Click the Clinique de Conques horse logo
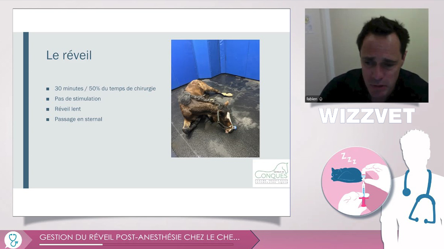Screen dimensions: 444x249 pos(271,173)
